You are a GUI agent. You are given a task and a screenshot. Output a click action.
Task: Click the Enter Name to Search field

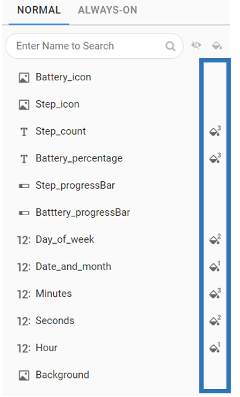94,46
